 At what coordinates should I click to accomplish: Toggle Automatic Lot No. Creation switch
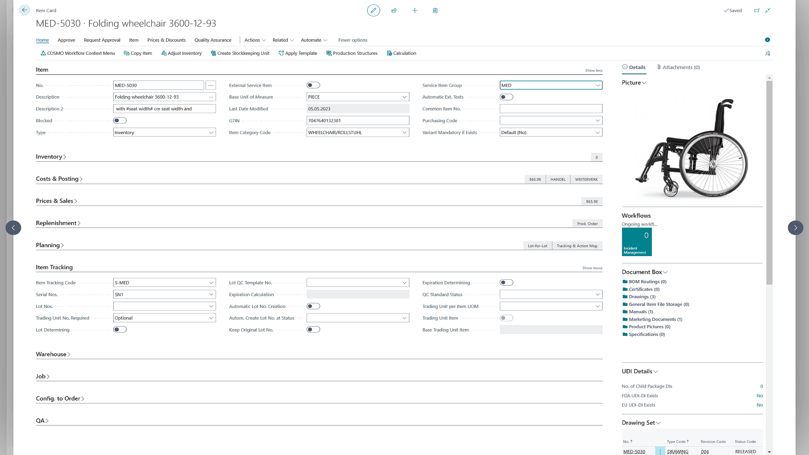313,306
